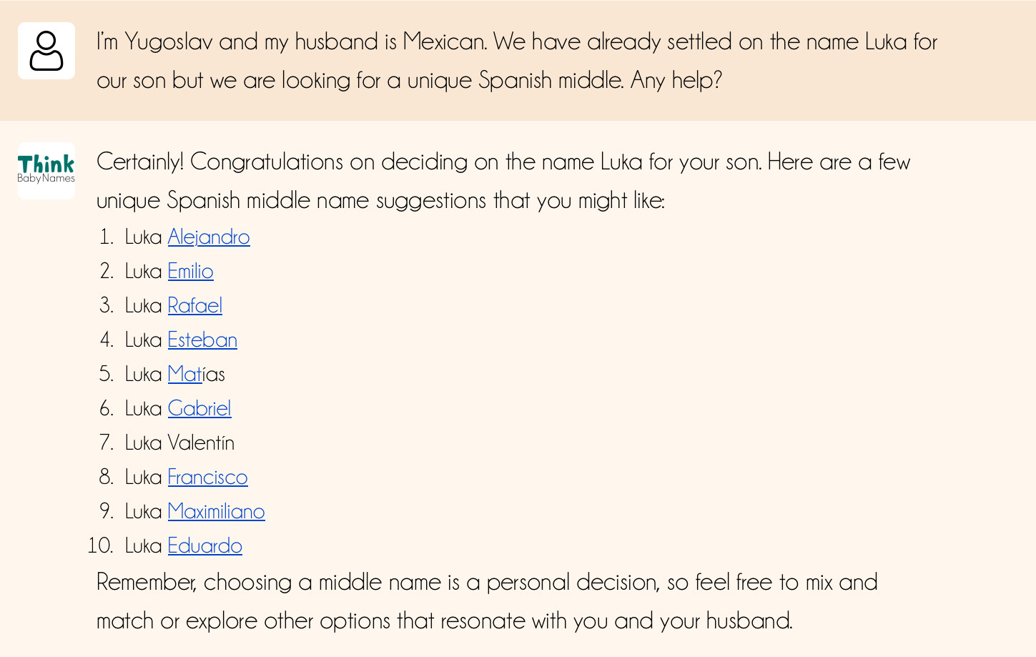The height and width of the screenshot is (657, 1036).
Task: Follow the Francisco name link
Action: click(207, 478)
